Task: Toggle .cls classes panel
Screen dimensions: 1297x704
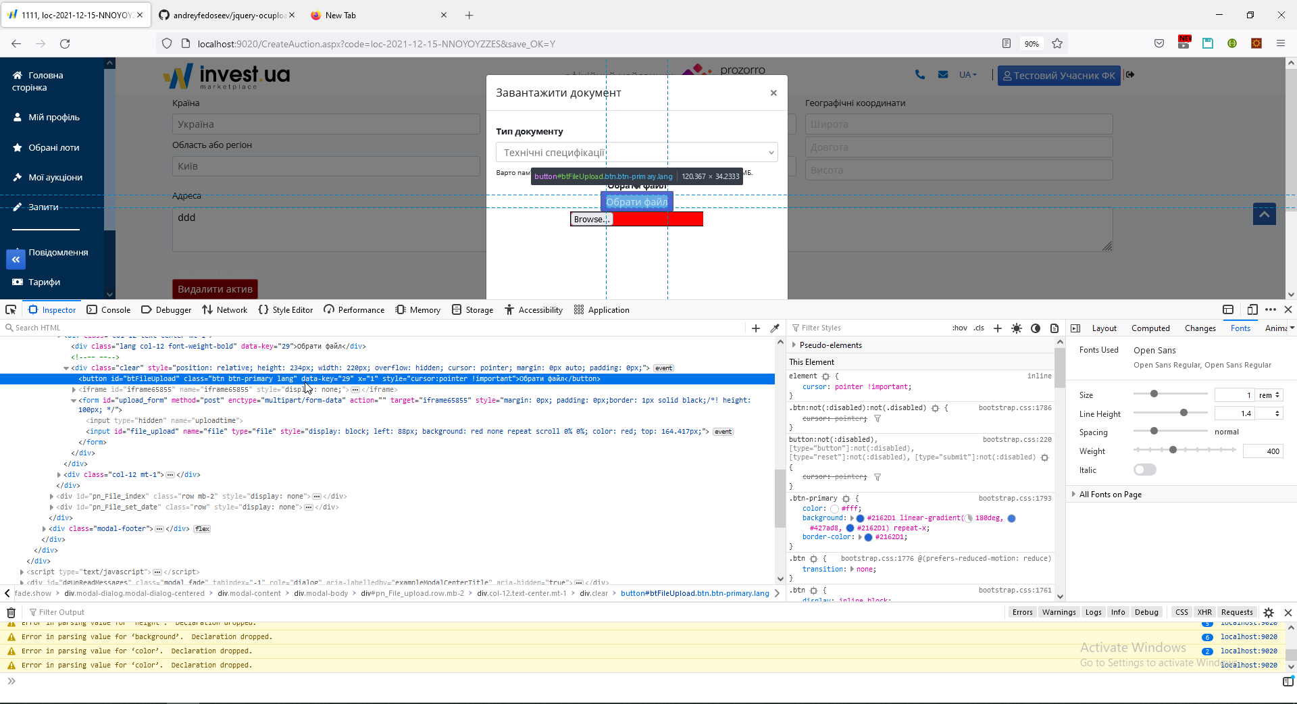Action: click(979, 328)
